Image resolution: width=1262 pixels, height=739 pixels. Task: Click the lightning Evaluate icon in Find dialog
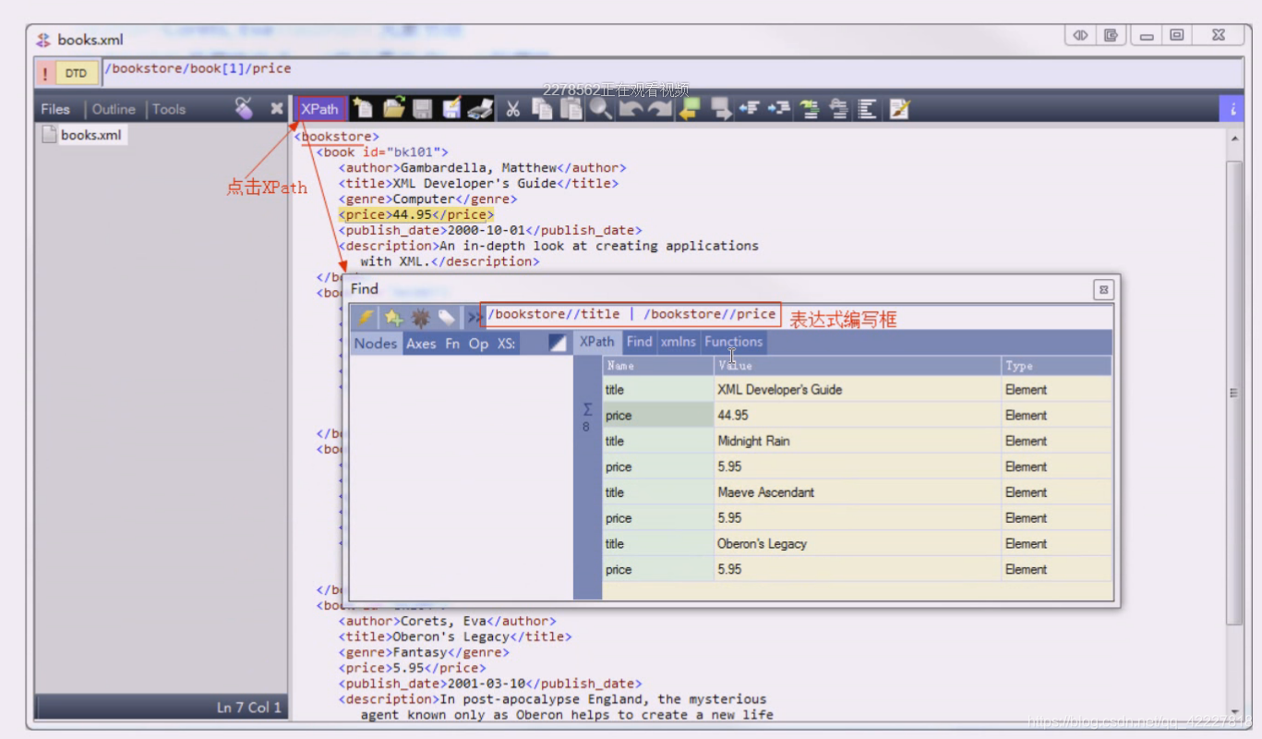367,318
